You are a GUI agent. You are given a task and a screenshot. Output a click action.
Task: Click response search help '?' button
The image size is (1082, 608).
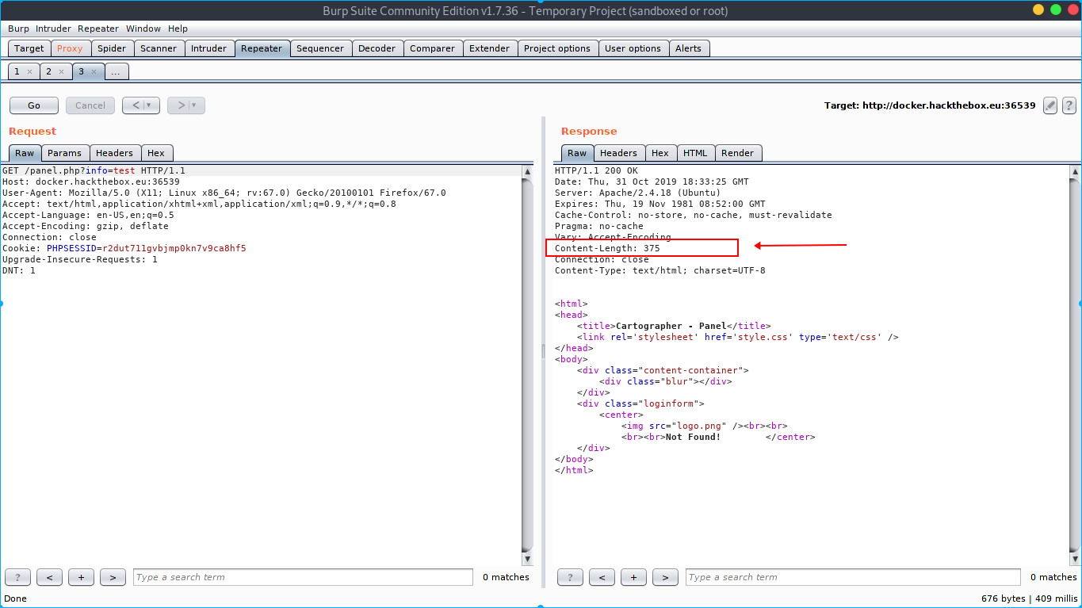(570, 577)
